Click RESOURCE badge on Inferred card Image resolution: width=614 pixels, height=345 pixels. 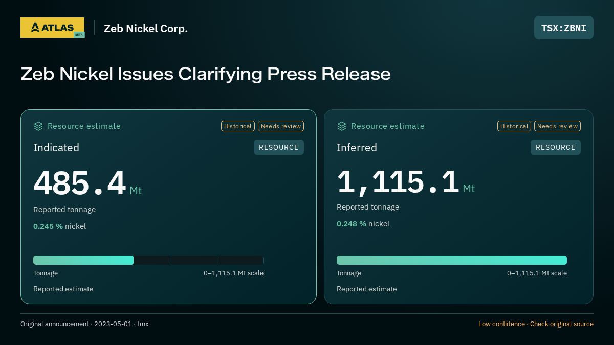point(556,147)
